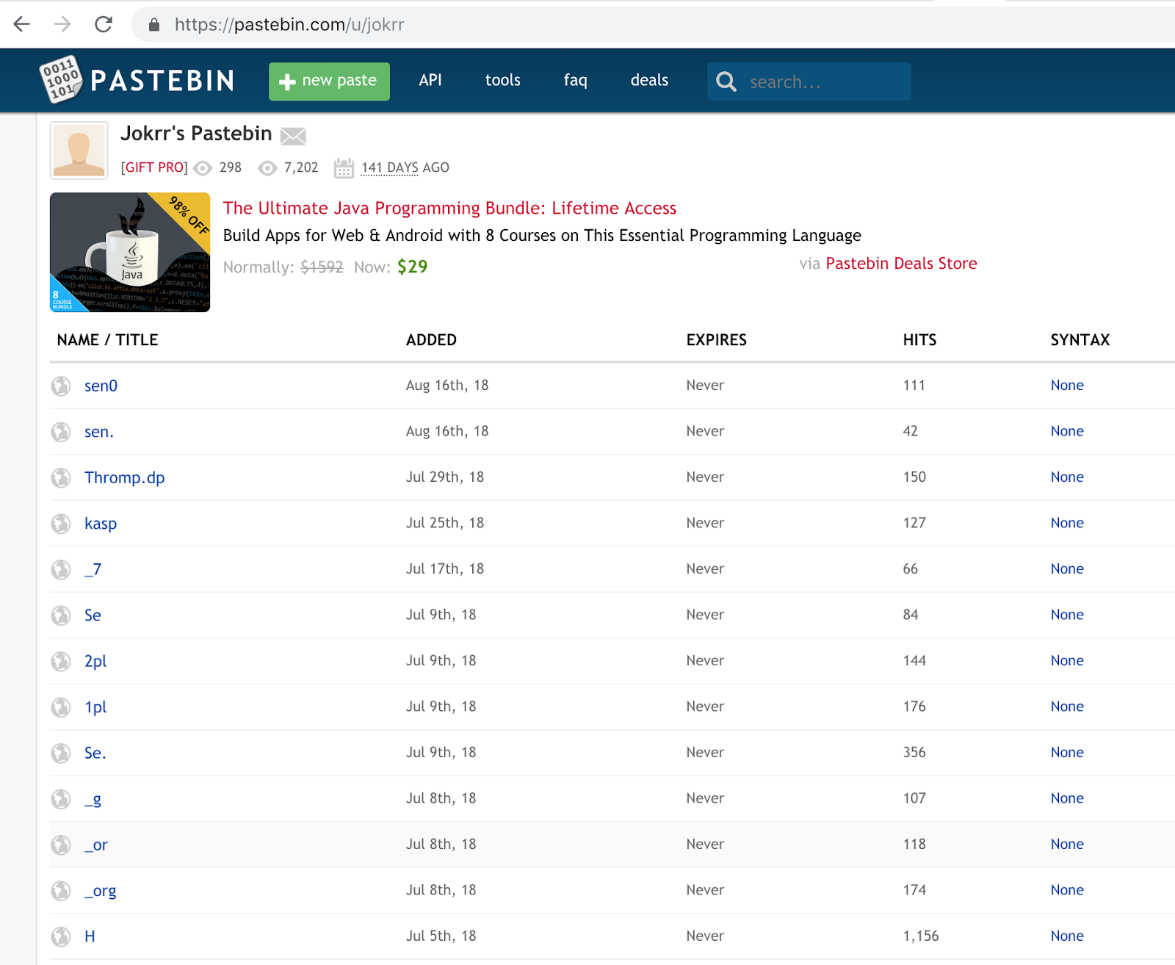Open the Pastebin Deals Store link
This screenshot has width=1175, height=965.
[x=901, y=264]
